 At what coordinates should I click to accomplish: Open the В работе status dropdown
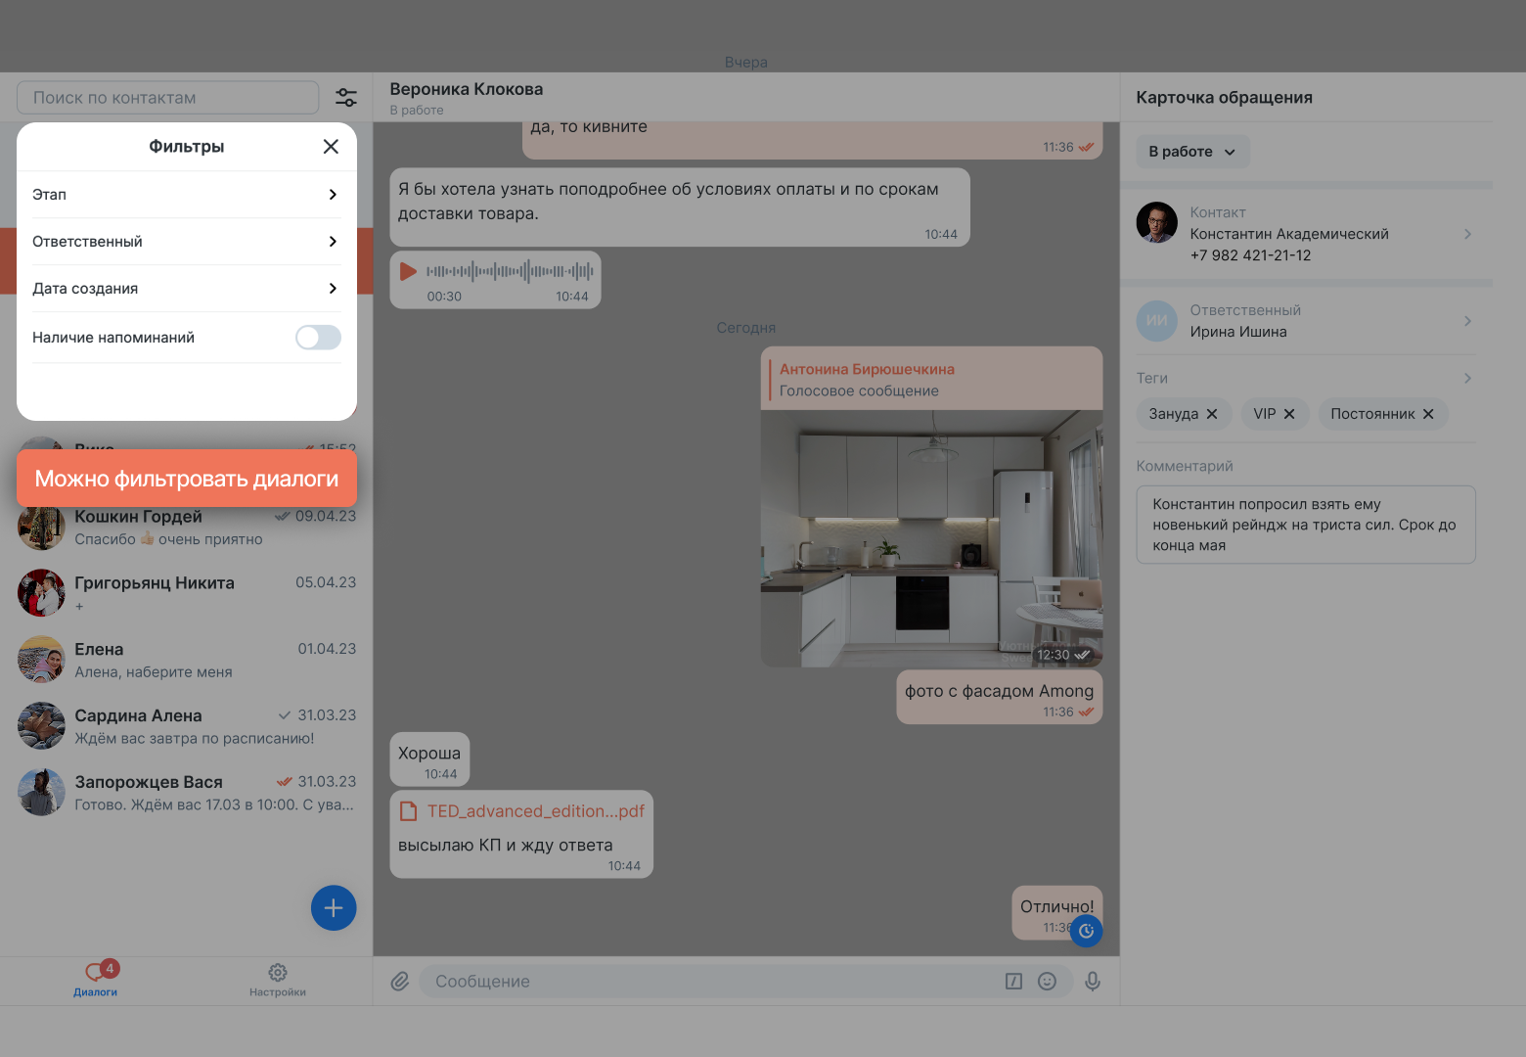pyautogui.click(x=1192, y=151)
